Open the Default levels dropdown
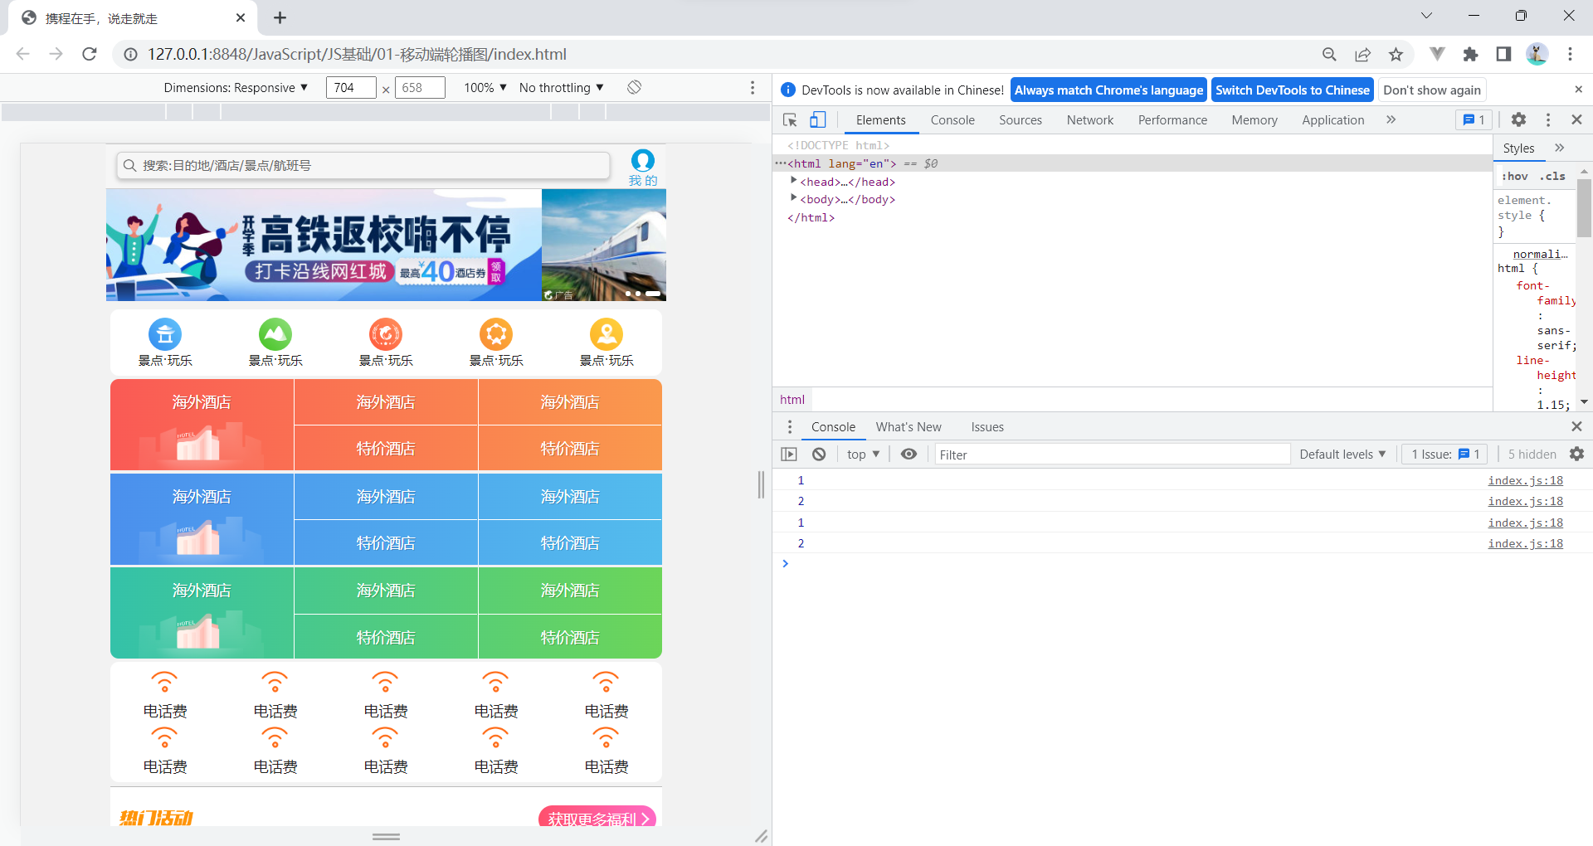This screenshot has height=846, width=1593. (x=1342, y=454)
